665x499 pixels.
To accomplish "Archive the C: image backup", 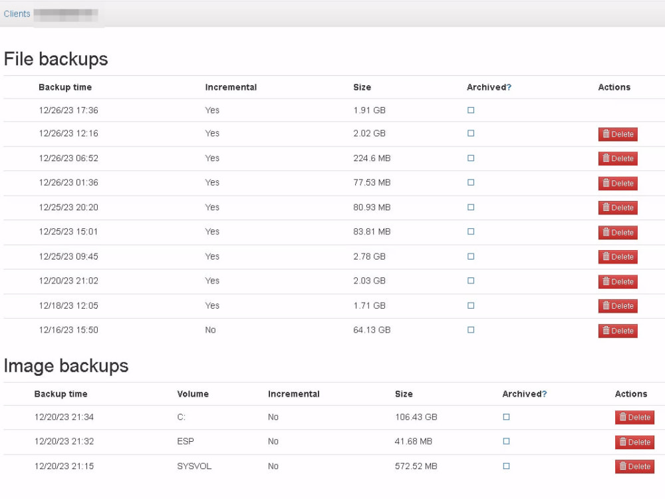I will (506, 417).
